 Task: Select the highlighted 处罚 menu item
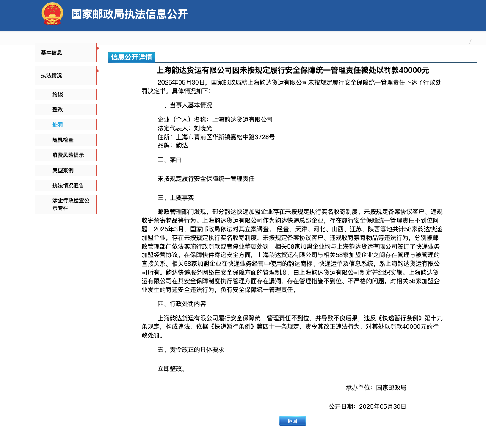pyautogui.click(x=58, y=125)
